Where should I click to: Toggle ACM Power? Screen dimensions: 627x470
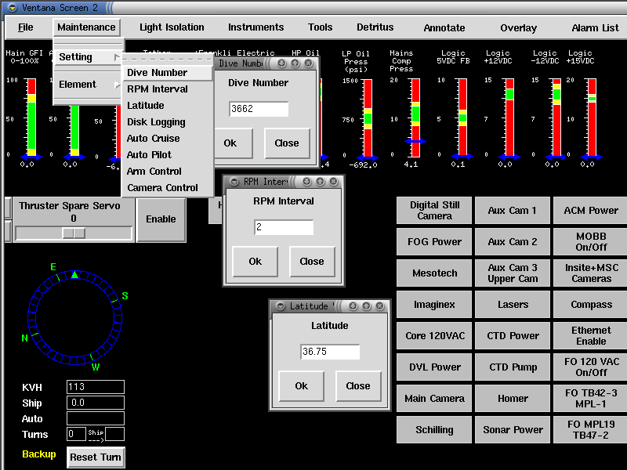coord(591,210)
